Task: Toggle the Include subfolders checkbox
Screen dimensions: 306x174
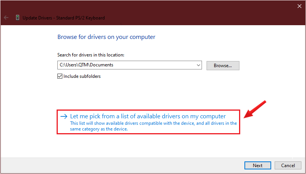Action: [60, 76]
